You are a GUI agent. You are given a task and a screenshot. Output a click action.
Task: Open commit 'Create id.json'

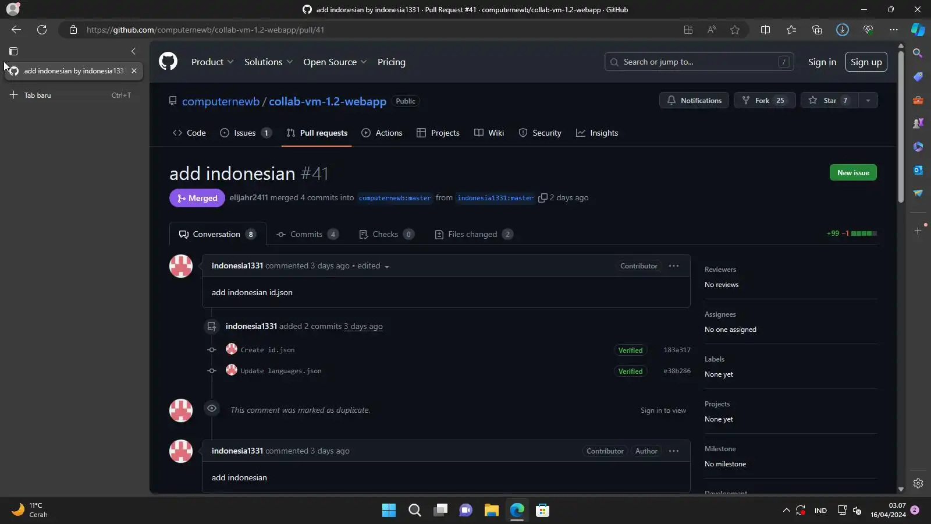point(268,350)
